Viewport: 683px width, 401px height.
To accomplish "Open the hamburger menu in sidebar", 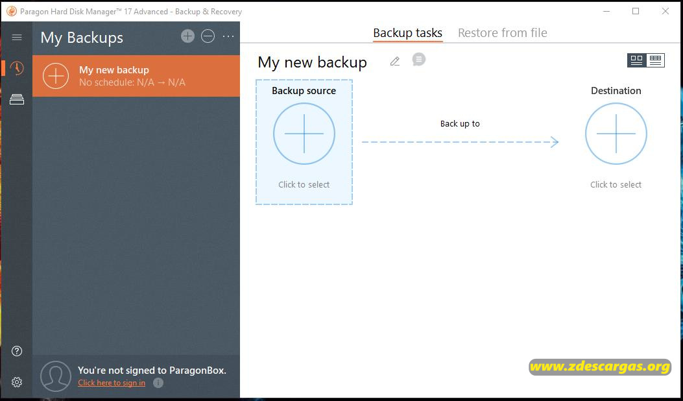I will [17, 38].
